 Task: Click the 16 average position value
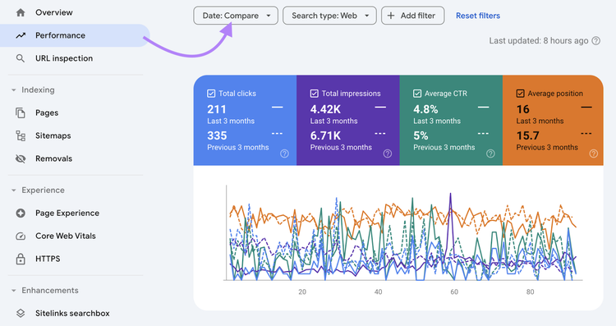point(523,109)
